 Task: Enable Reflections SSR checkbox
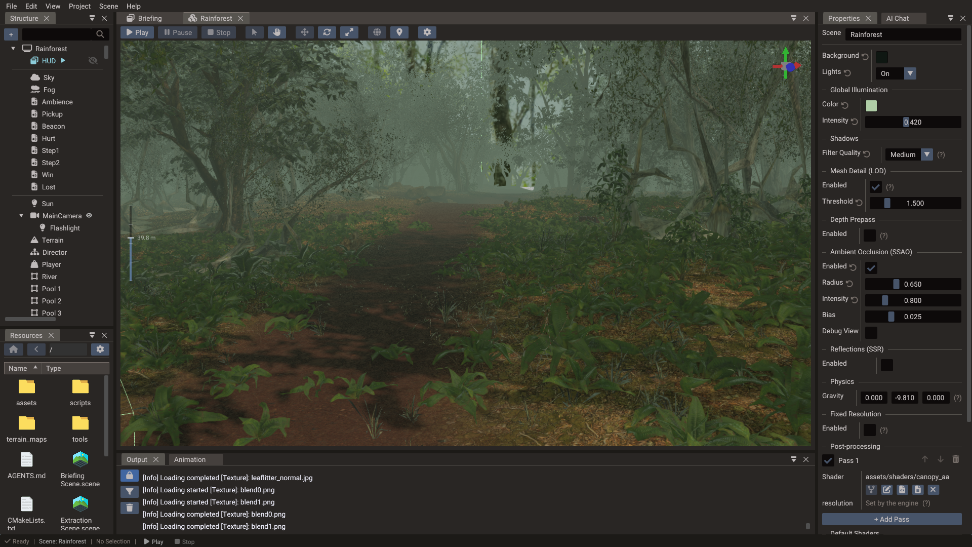click(x=887, y=365)
